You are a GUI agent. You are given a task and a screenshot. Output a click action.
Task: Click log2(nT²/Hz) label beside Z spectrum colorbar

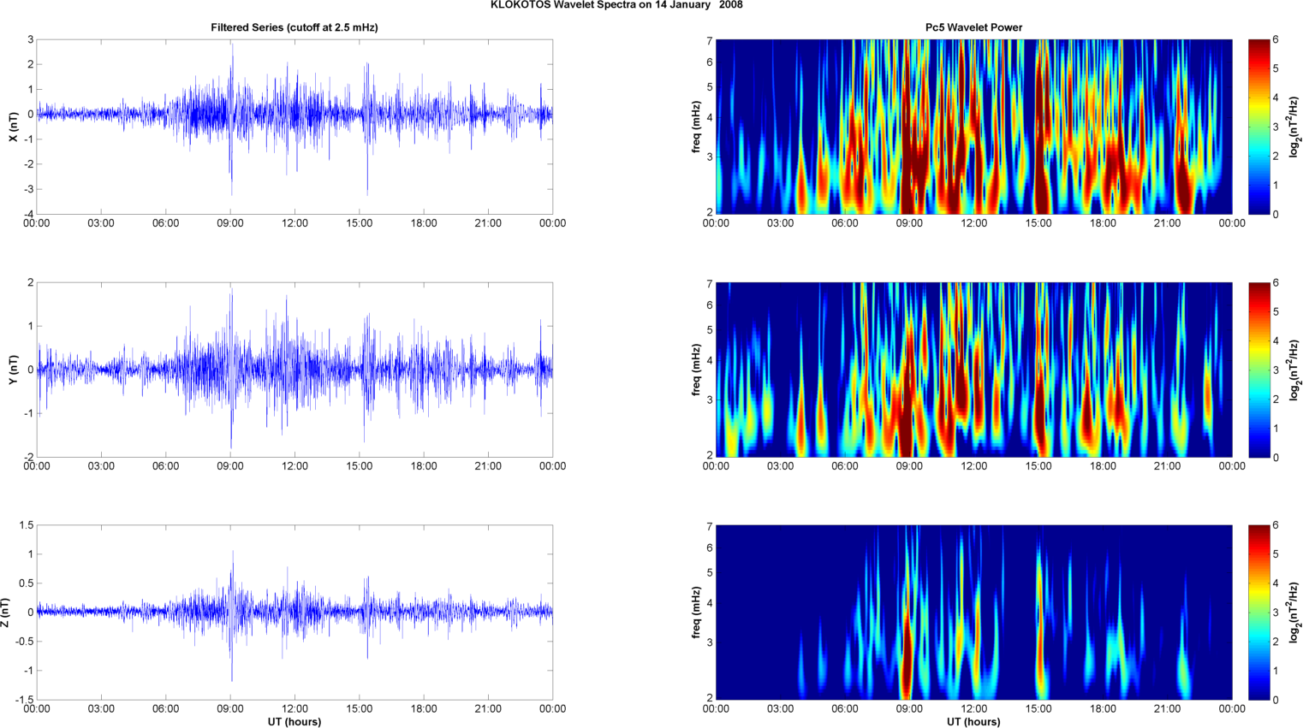click(1295, 613)
